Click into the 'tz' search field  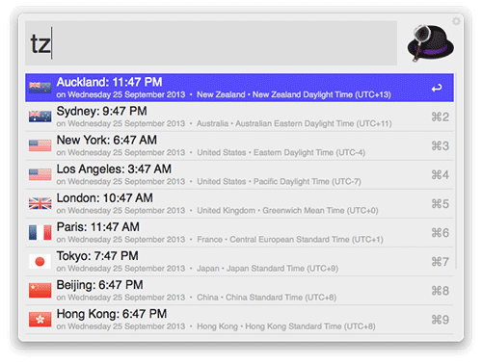211,43
